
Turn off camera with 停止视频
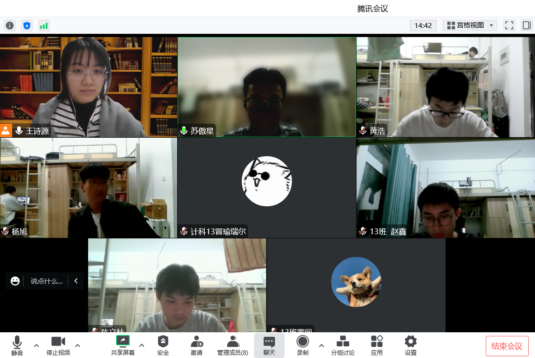click(x=58, y=345)
